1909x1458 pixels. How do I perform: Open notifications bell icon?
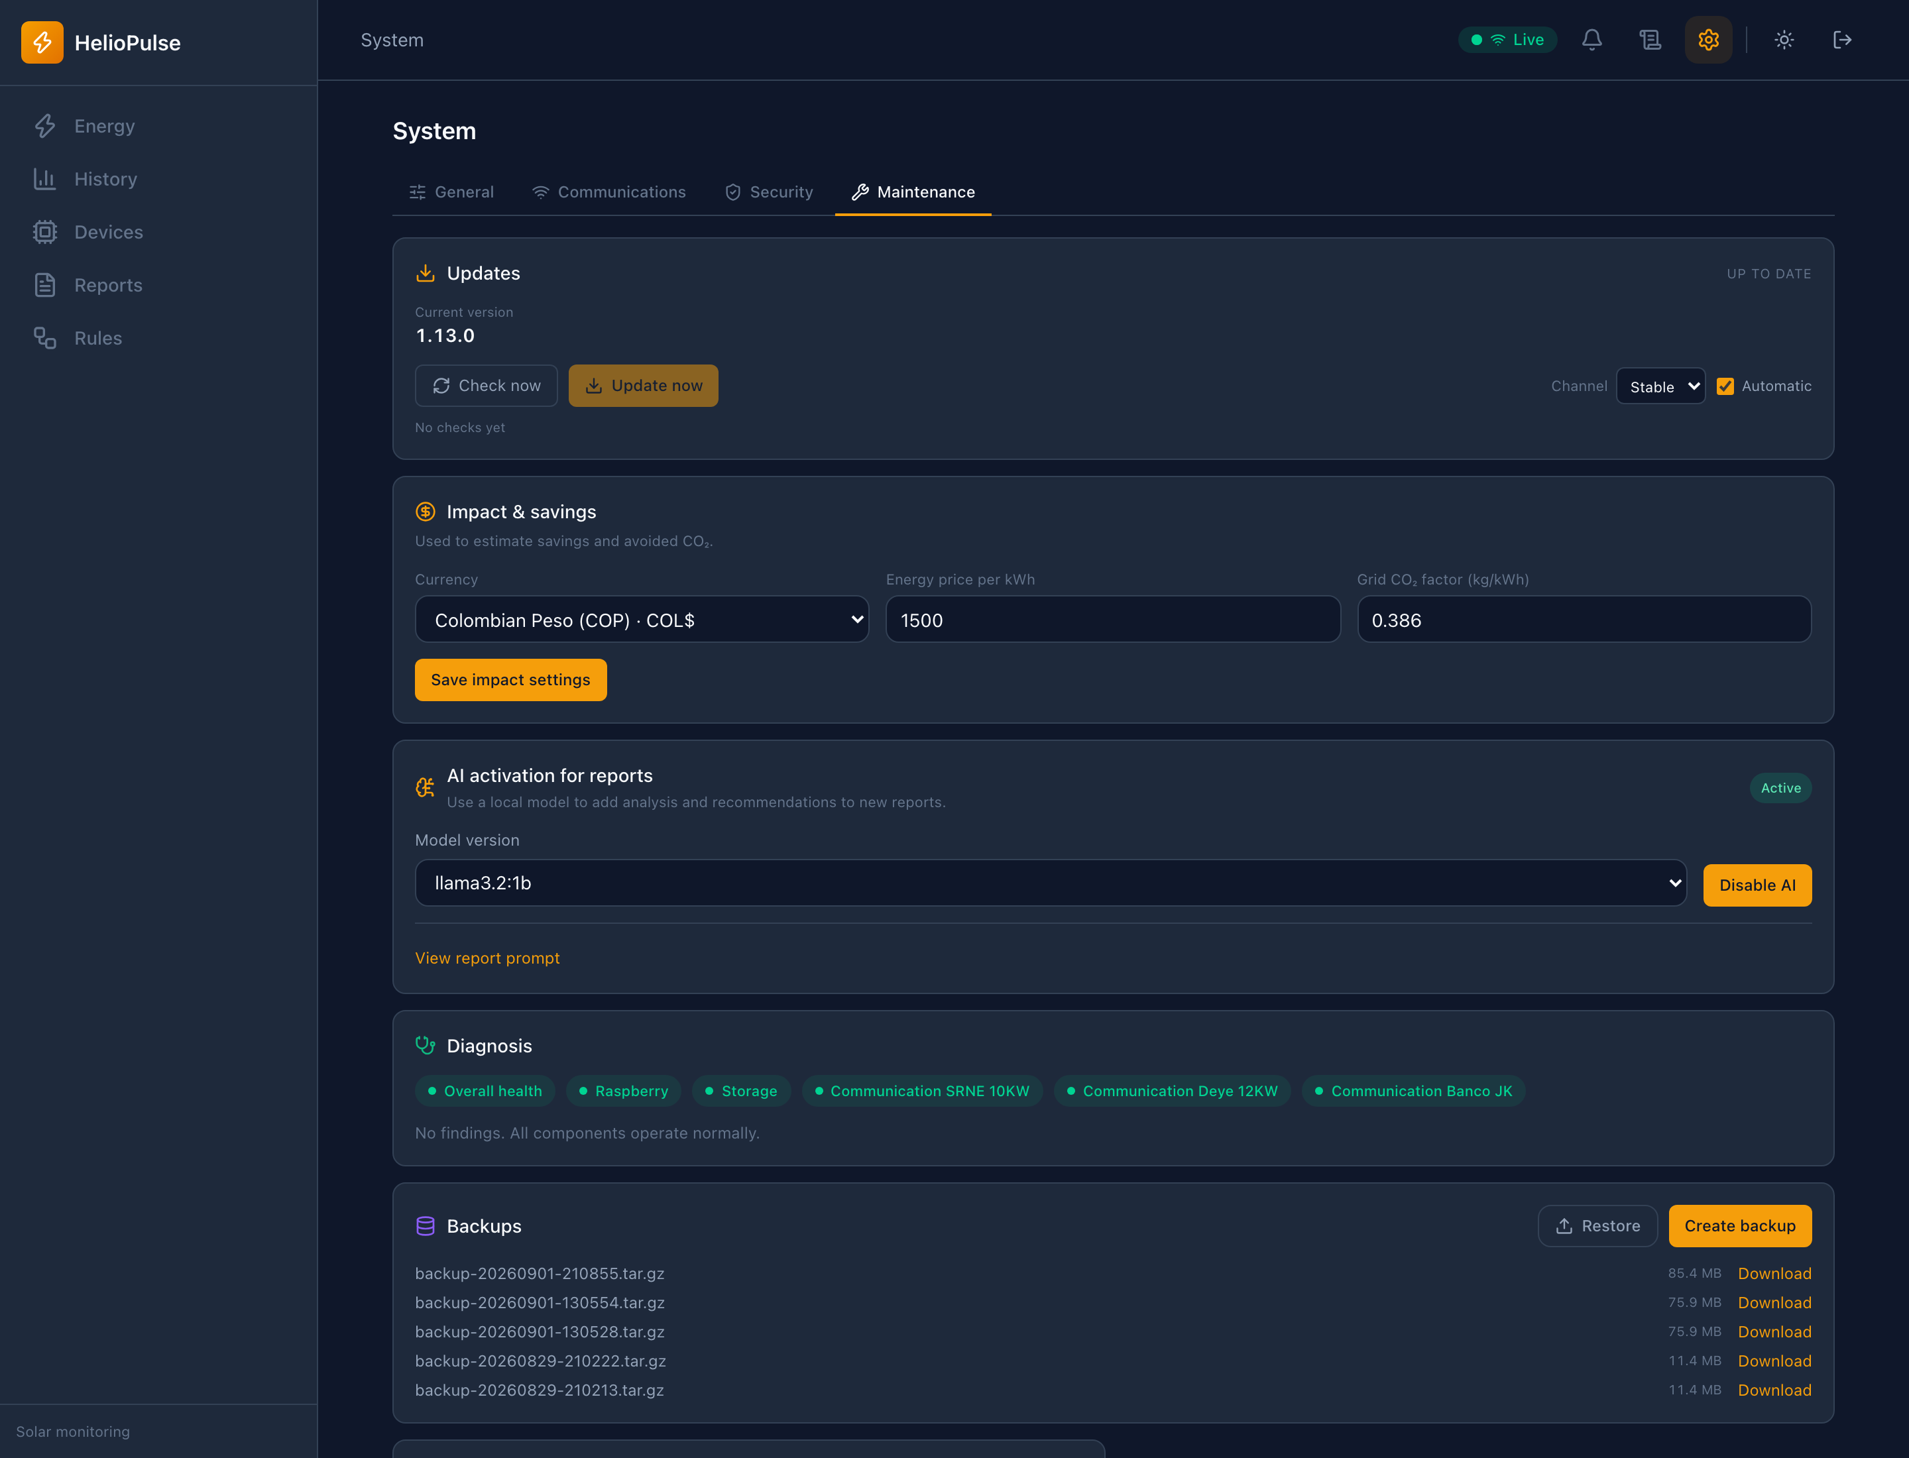(1591, 40)
